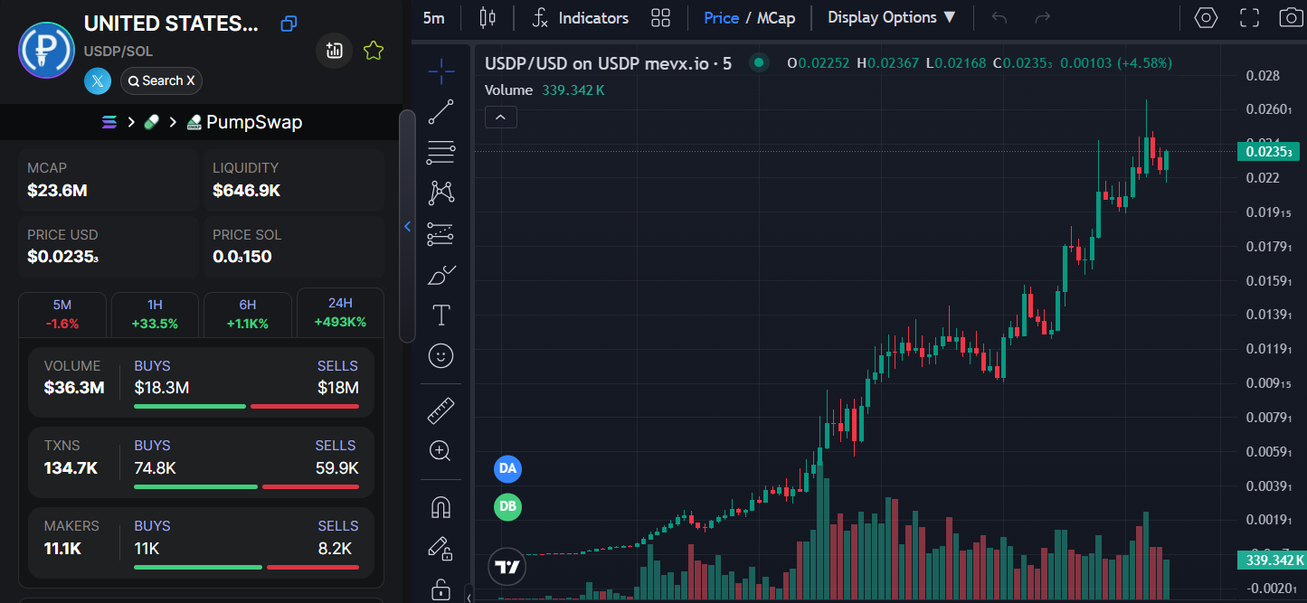Activate the zoom in tool

point(441,450)
